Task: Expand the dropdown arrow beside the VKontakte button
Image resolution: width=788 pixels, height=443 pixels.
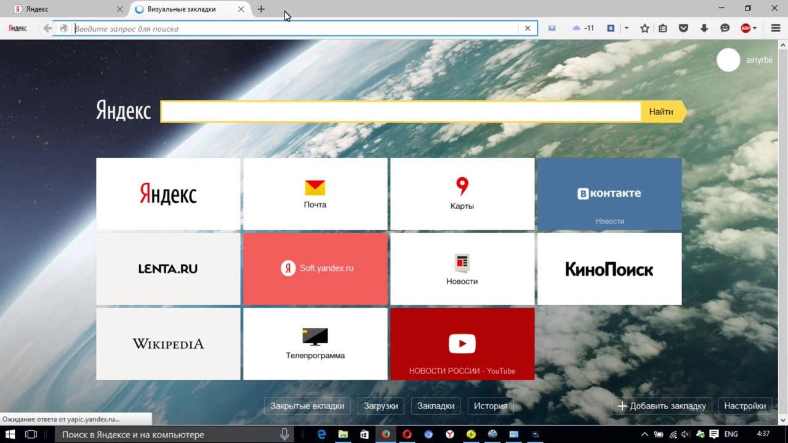Action: coord(626,28)
